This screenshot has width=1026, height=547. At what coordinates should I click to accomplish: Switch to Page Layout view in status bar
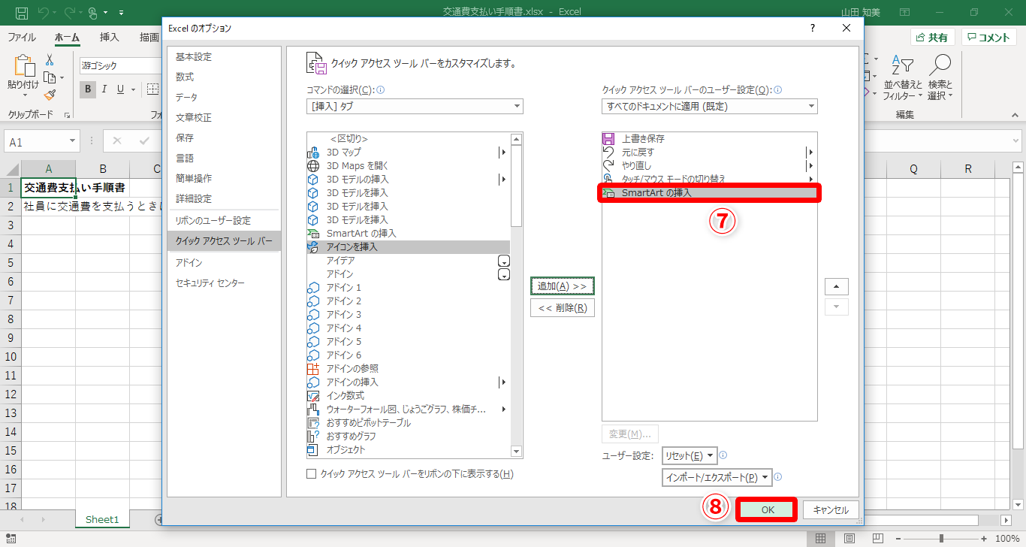pyautogui.click(x=849, y=538)
